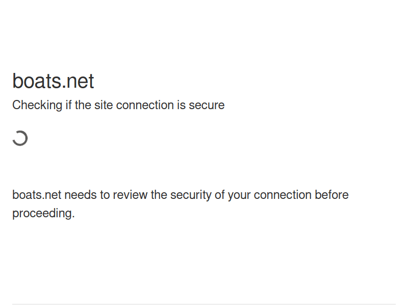Click the word "proceeding." on the last line
The width and height of the screenshot is (408, 306).
pos(43,213)
